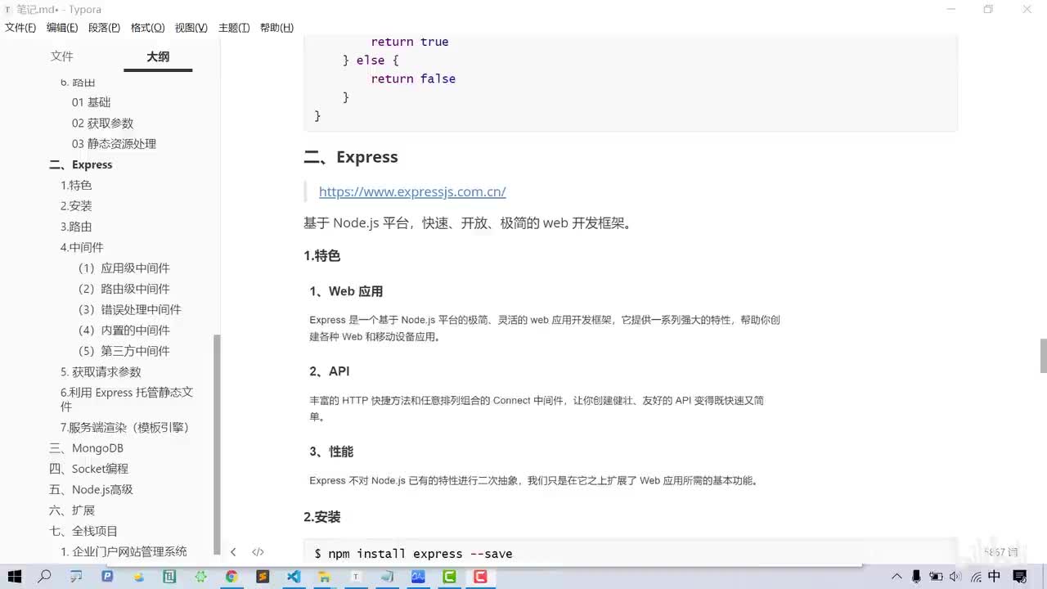Go to outline entry 1.特色

(76, 185)
